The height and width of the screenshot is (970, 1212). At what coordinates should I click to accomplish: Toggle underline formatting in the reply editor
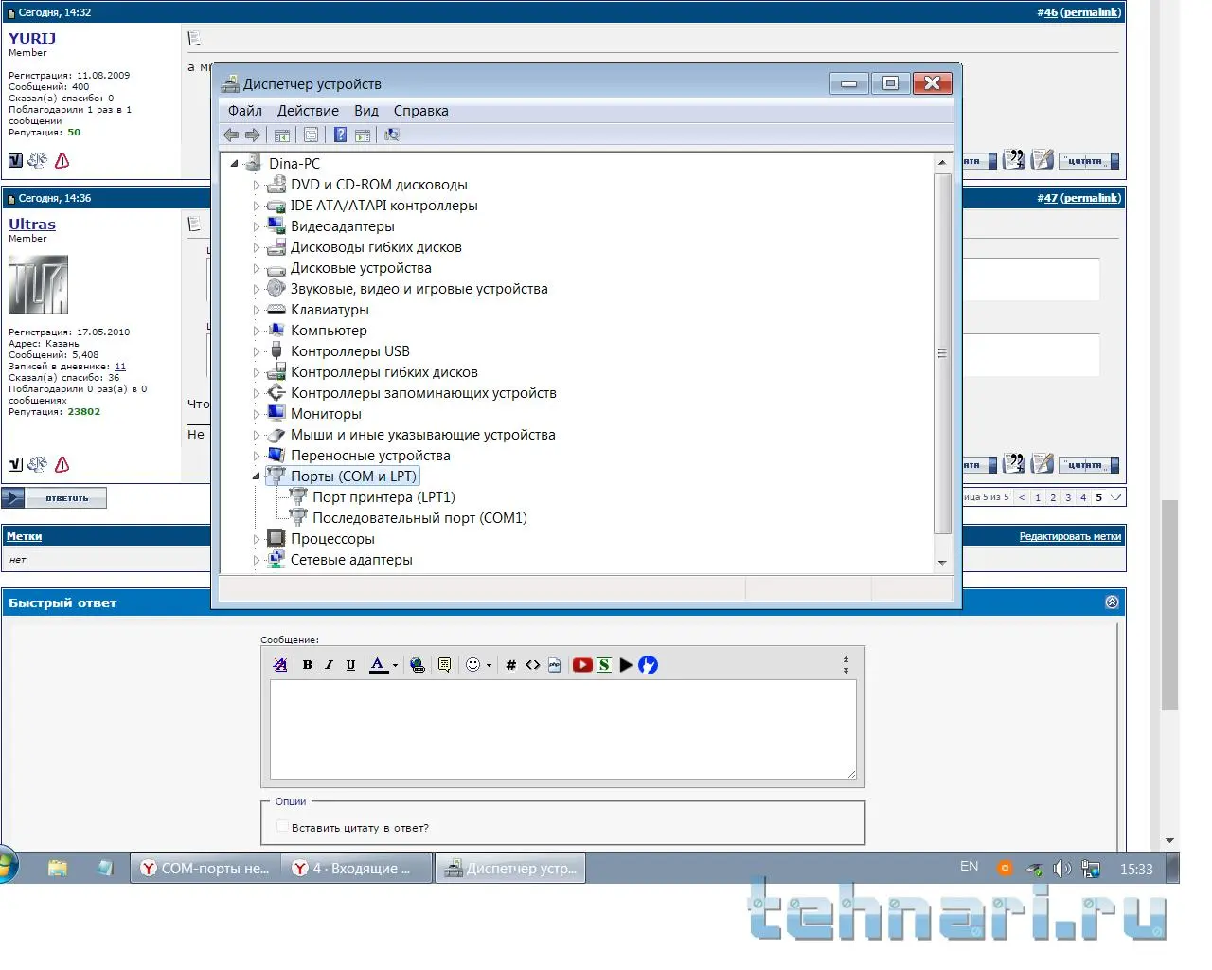click(x=350, y=665)
